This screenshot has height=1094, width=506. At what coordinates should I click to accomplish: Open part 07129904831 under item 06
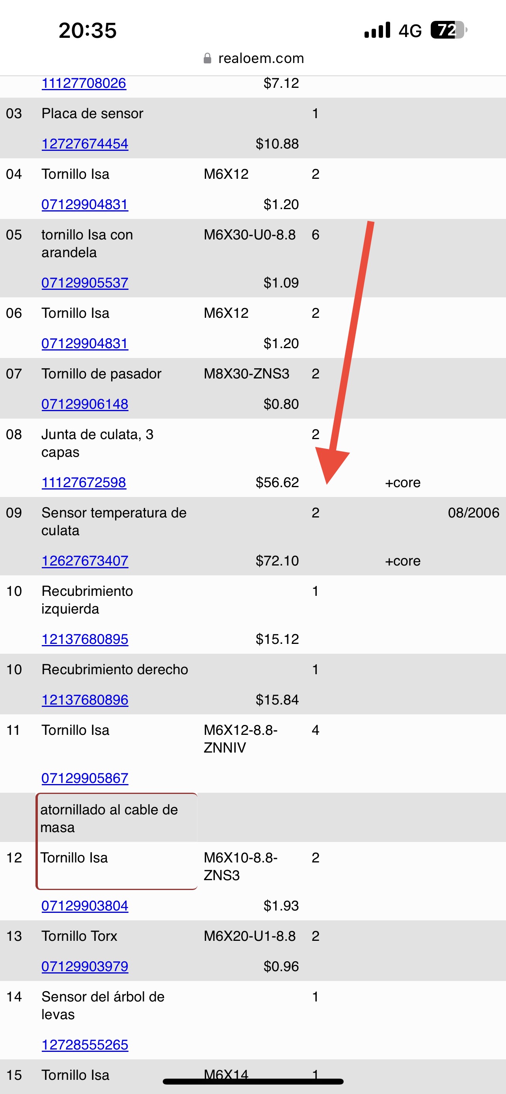[85, 343]
